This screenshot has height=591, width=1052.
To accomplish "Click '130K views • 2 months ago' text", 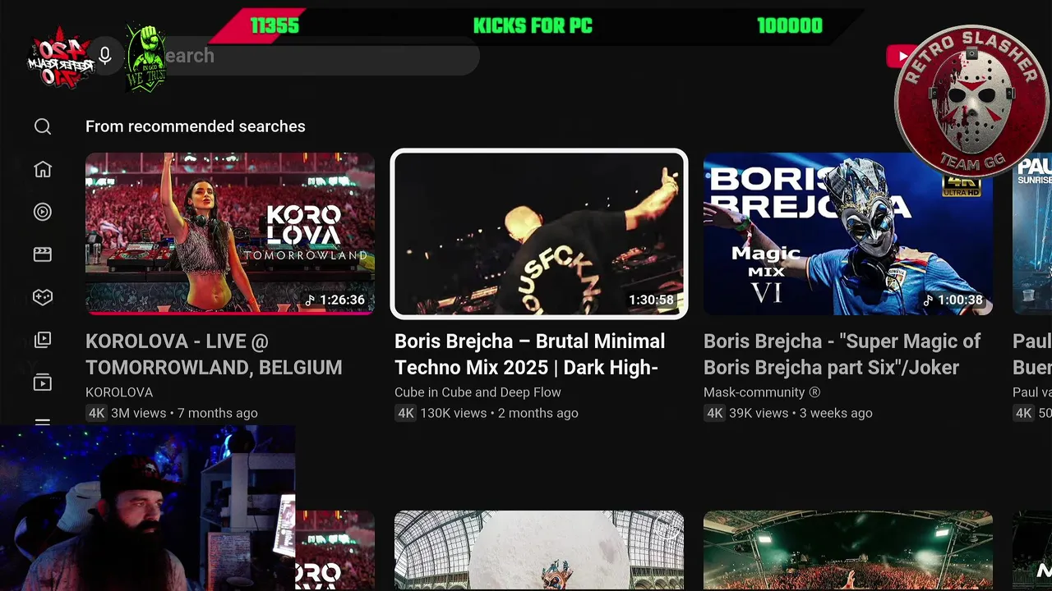I will pos(499,413).
